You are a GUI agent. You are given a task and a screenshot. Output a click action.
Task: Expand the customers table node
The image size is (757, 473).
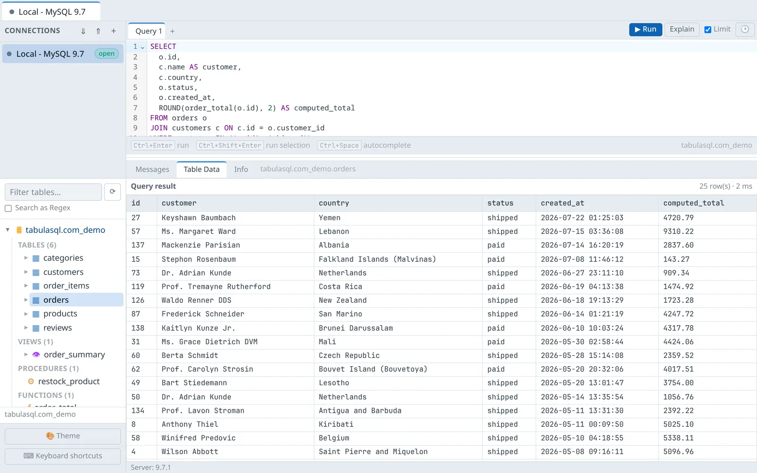click(26, 272)
